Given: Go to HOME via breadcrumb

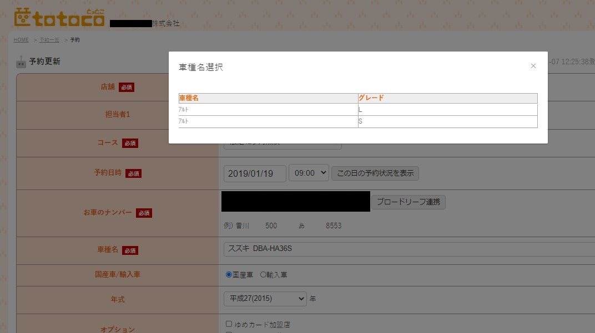Looking at the screenshot, I should coord(21,40).
